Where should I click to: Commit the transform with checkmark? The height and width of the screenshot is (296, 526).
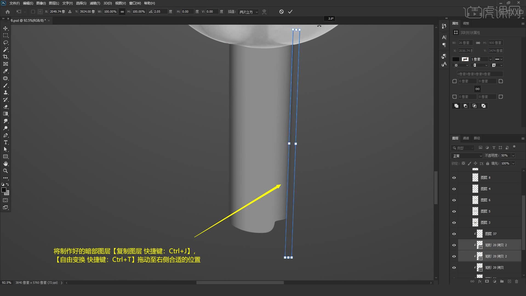[x=290, y=12]
